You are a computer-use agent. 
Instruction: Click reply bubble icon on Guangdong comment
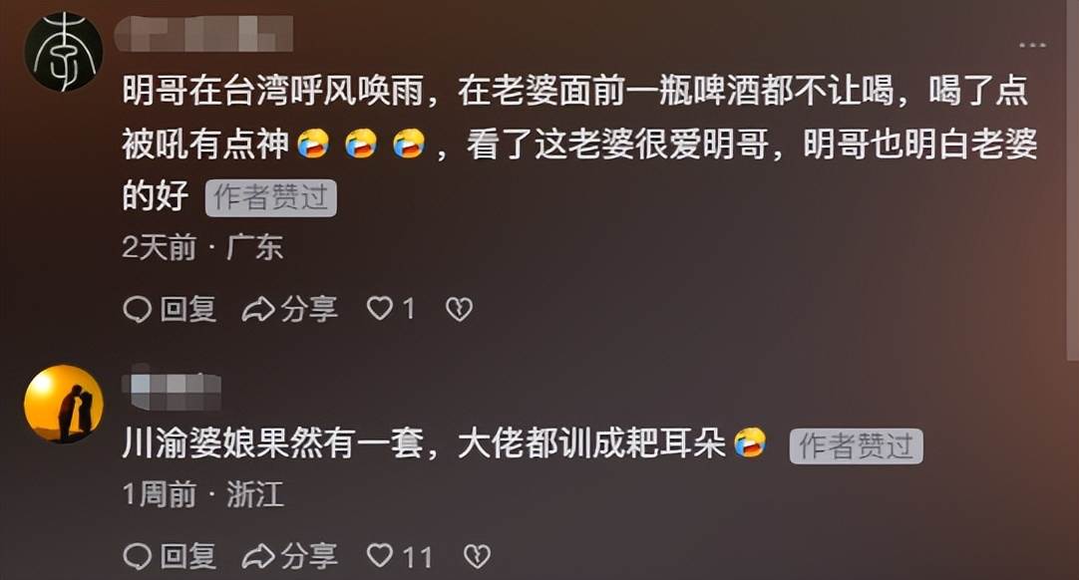point(137,310)
